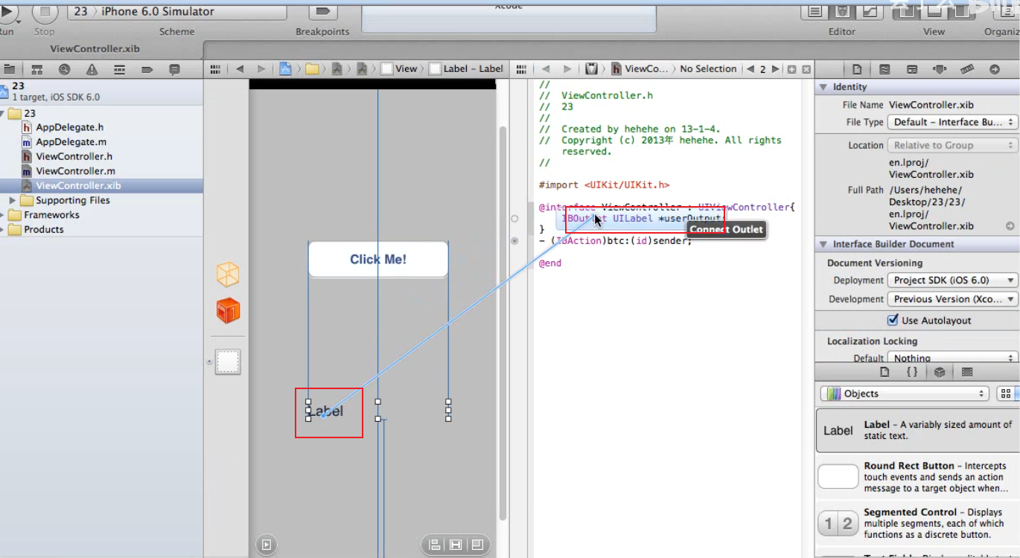The image size is (1020, 558).
Task: Open the Code Snippet library braces icon
Action: (912, 371)
